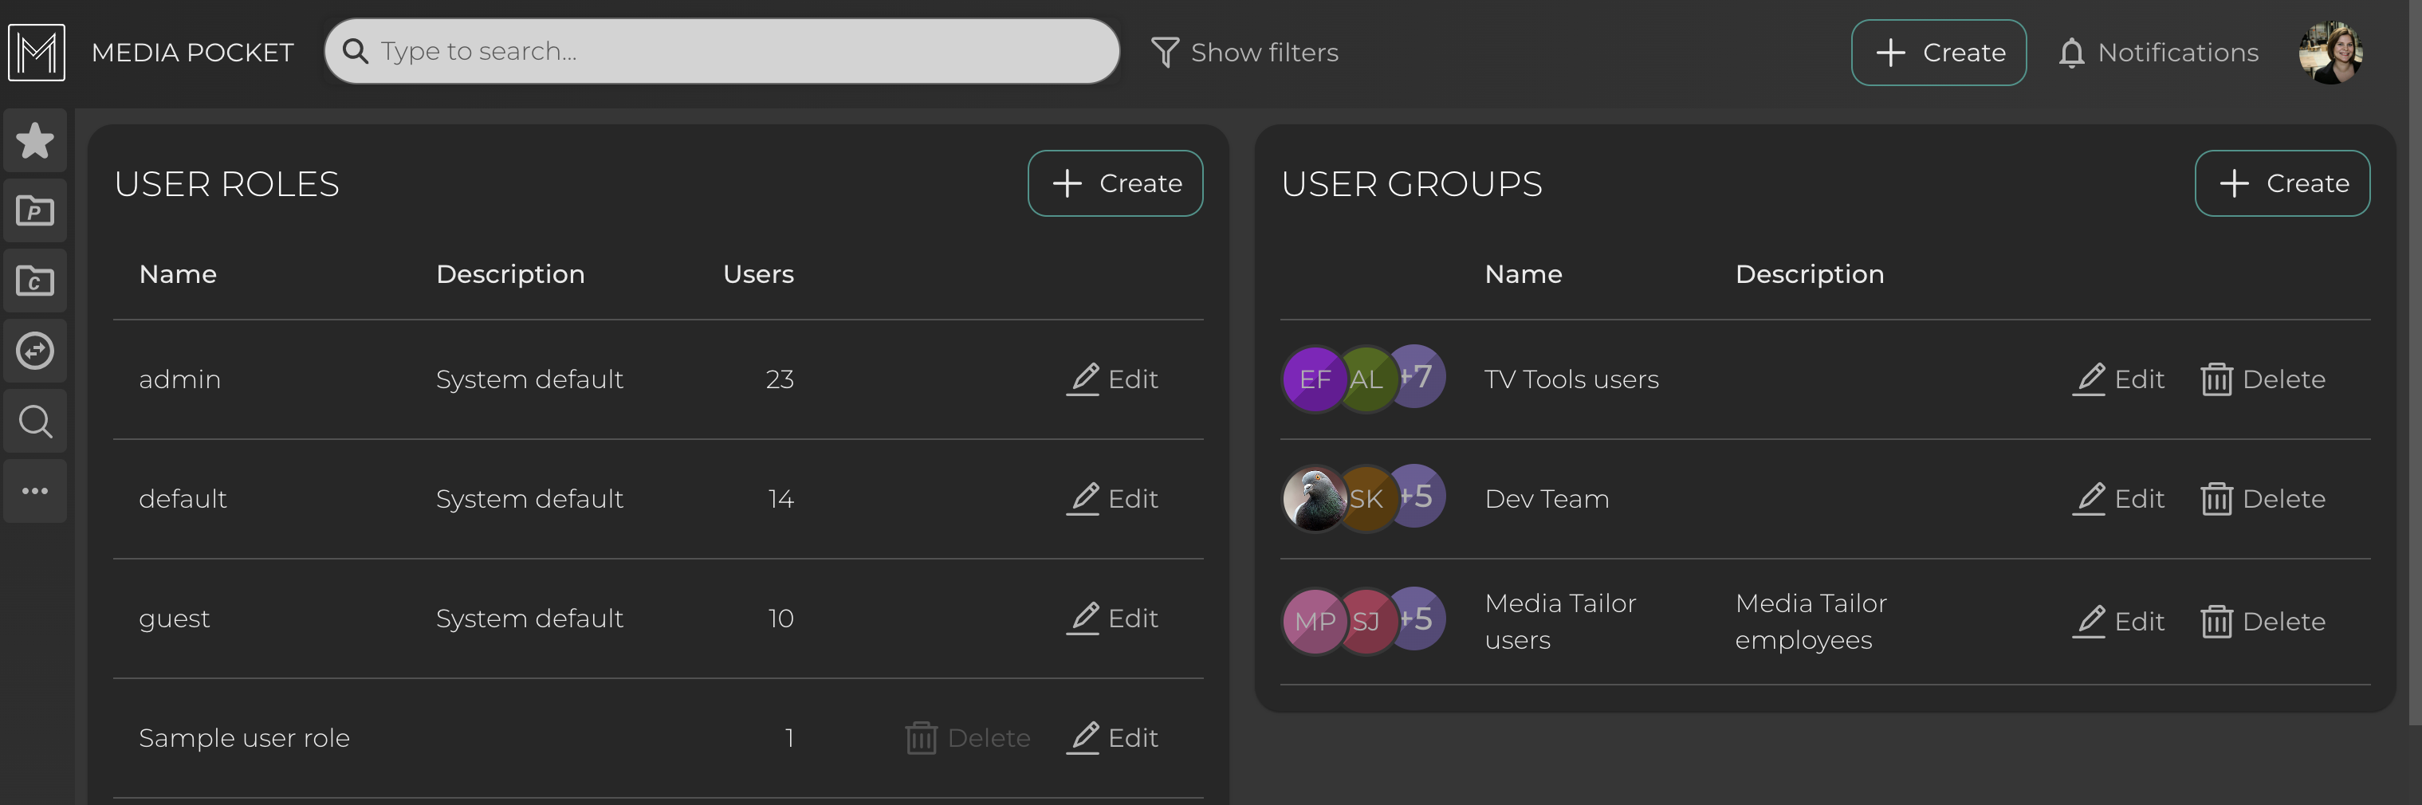Image resolution: width=2422 pixels, height=805 pixels.
Task: Create a new user role
Action: (1115, 183)
